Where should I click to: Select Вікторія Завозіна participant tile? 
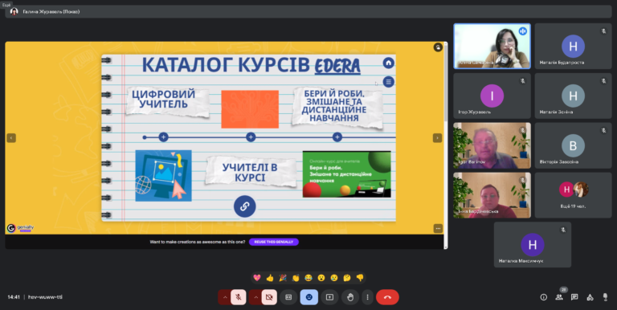[x=573, y=145]
